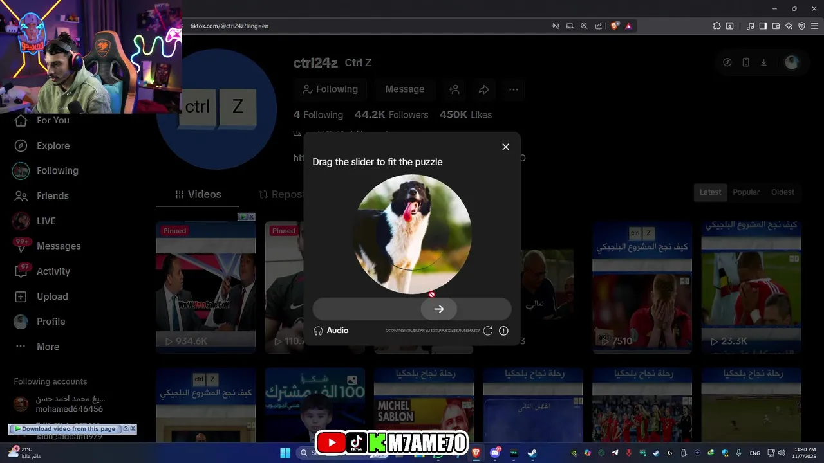Open the 100 thousand subscribers video
Screen dimensions: 824x463
point(315,405)
